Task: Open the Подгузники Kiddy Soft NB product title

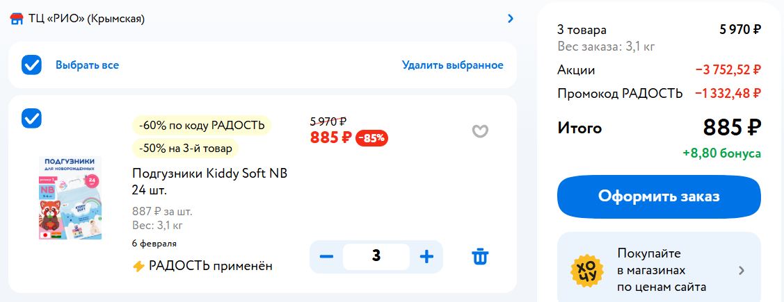Action: 209,181
